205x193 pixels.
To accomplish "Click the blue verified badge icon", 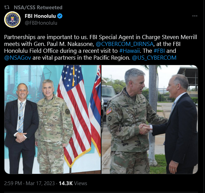I will click(x=60, y=16).
